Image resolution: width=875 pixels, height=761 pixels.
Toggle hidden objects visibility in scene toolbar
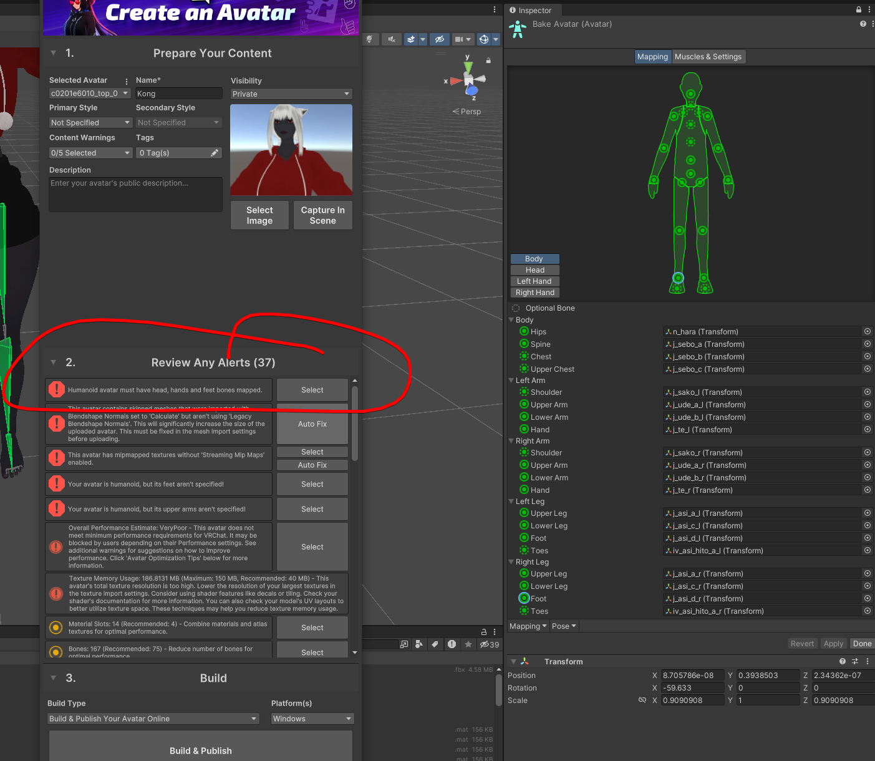coord(440,39)
